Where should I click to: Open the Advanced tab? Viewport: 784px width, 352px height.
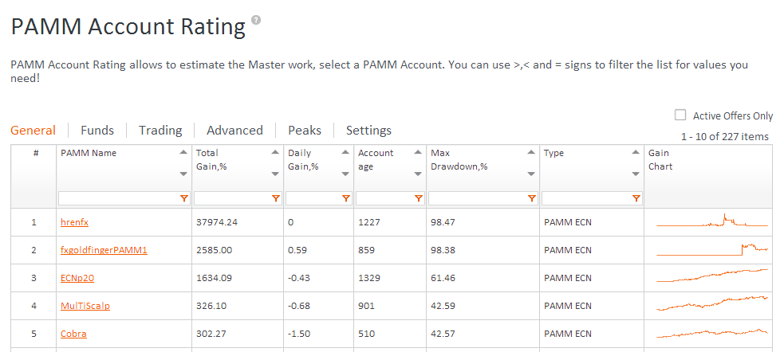click(234, 131)
